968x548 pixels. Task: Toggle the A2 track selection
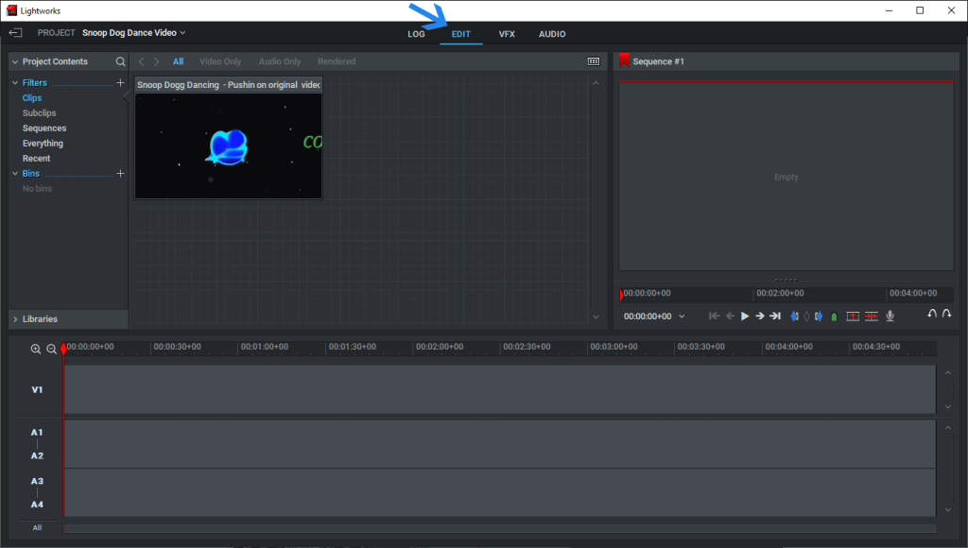click(x=37, y=456)
